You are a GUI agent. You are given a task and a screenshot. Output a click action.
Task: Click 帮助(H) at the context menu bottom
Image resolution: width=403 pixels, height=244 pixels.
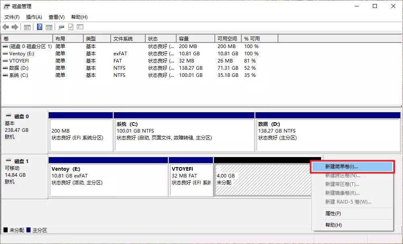coord(334,224)
